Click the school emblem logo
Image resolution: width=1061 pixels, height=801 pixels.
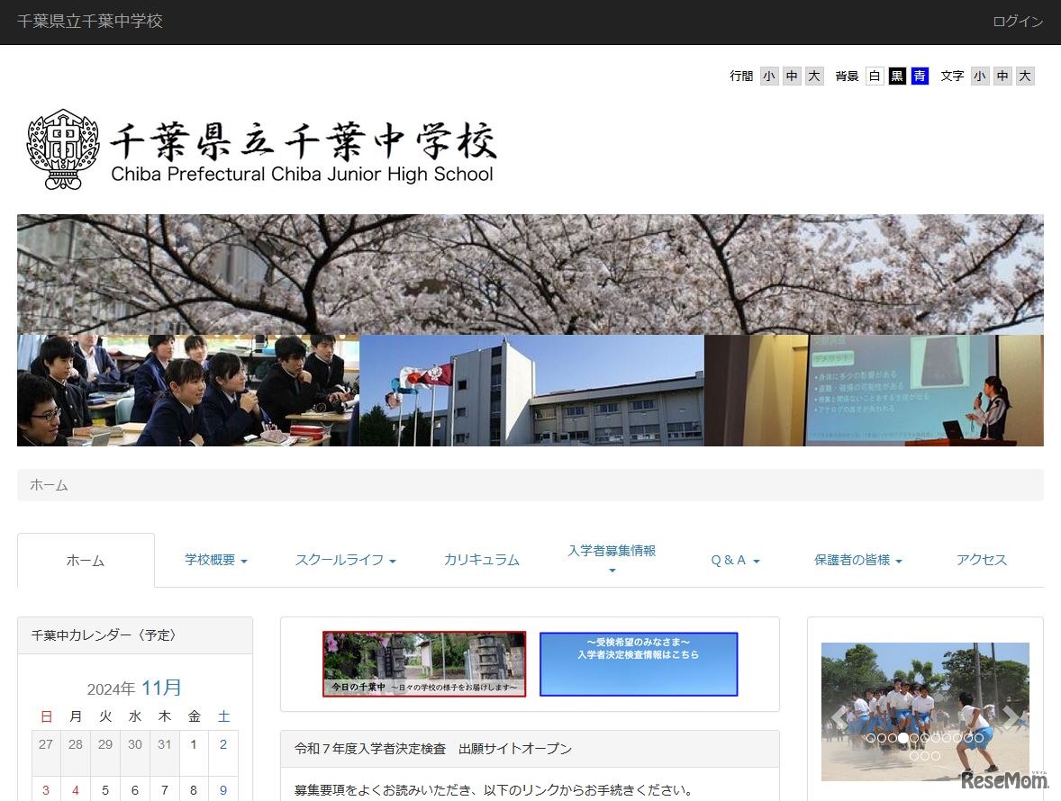pyautogui.click(x=61, y=148)
